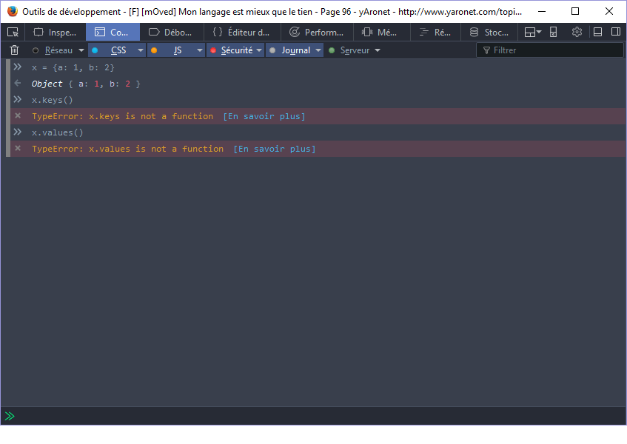
Task: Open the Éditeur de style tab
Action: pyautogui.click(x=241, y=33)
